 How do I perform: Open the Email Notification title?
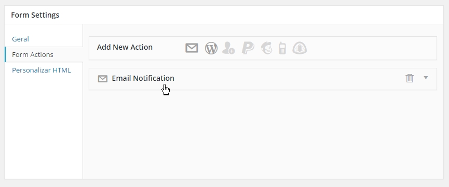pos(143,78)
